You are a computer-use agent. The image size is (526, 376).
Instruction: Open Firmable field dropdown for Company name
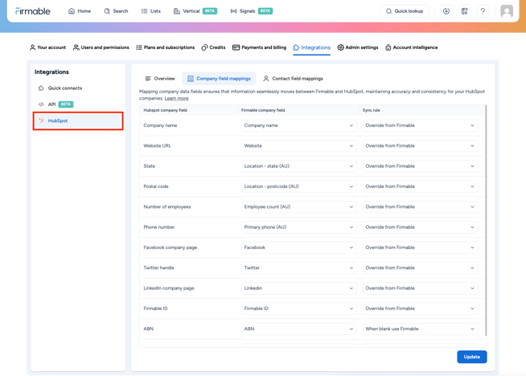coord(298,125)
